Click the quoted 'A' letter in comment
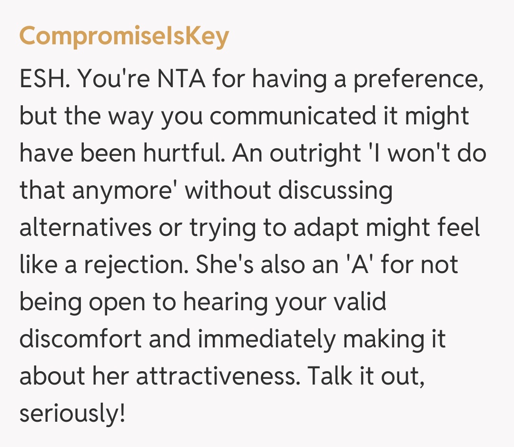 [356, 266]
